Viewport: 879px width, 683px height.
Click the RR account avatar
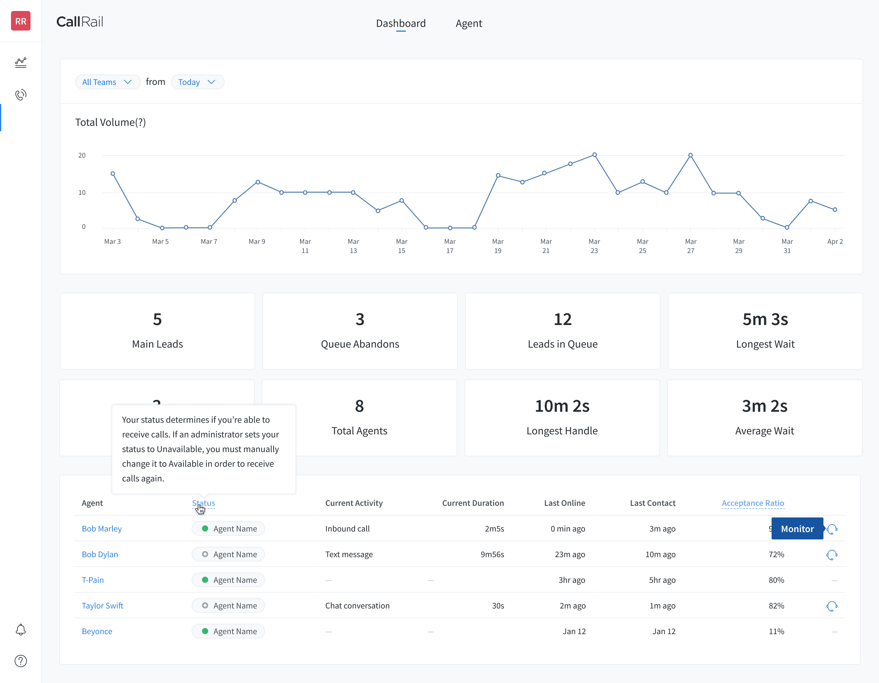click(x=20, y=21)
